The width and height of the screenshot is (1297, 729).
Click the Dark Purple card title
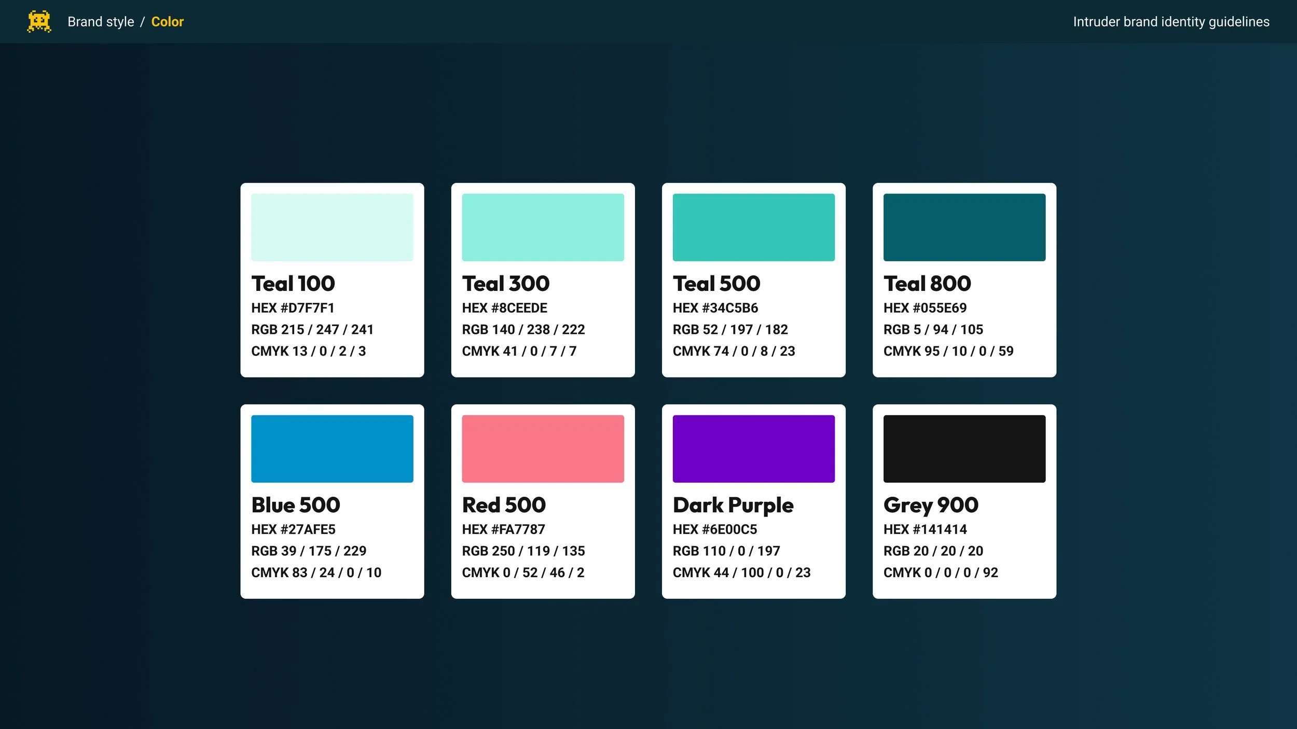click(x=733, y=504)
